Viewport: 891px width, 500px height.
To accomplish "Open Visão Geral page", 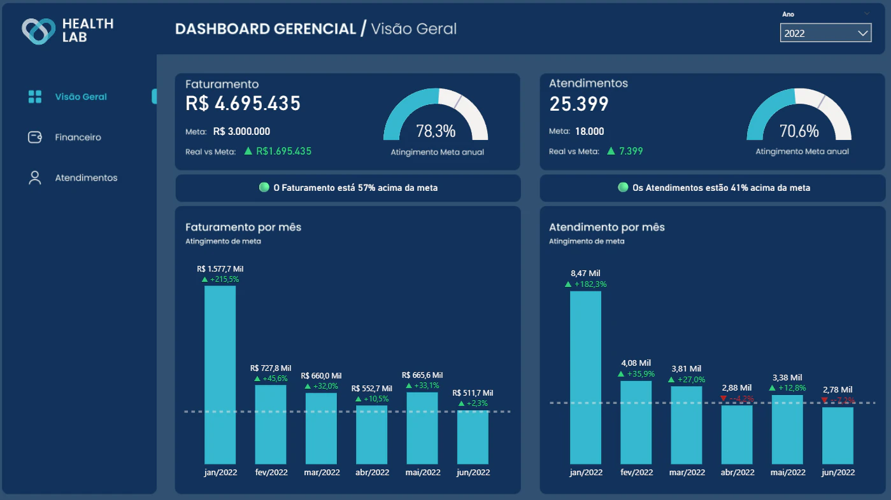I will click(81, 97).
